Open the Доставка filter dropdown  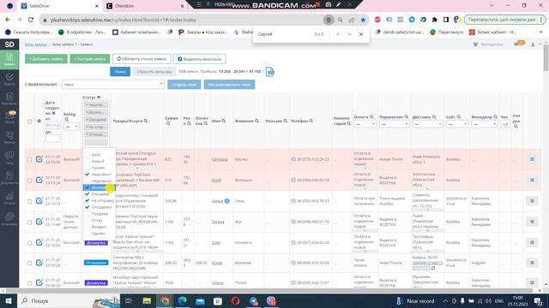point(427,124)
